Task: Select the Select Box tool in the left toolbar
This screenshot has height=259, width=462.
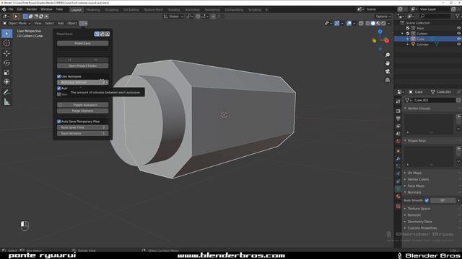Action: tap(6, 34)
